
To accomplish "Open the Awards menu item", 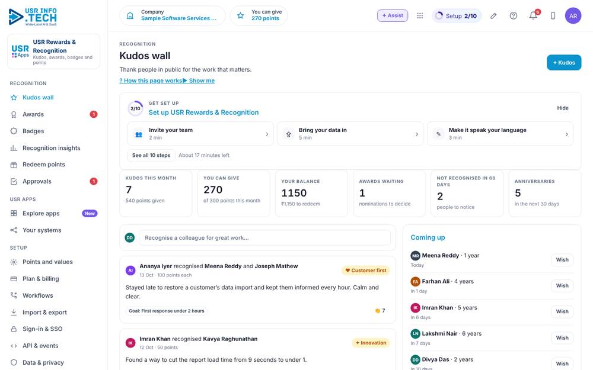I will click(54, 114).
